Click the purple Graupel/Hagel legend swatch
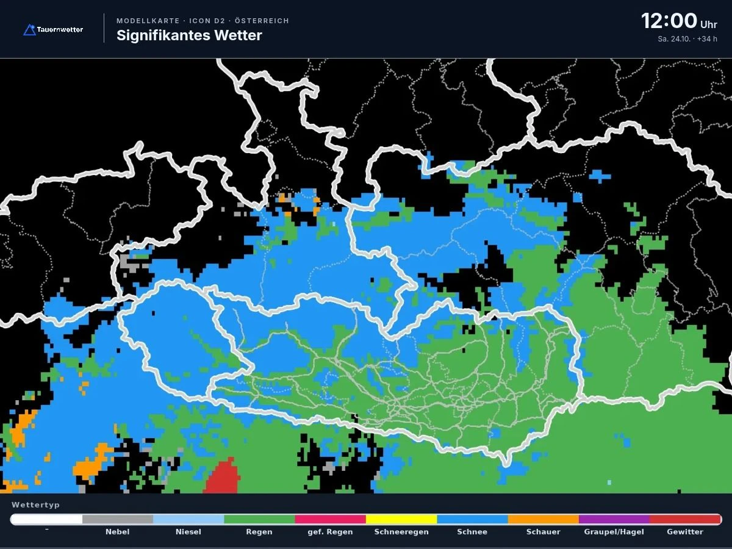The width and height of the screenshot is (732, 549). coord(614,519)
